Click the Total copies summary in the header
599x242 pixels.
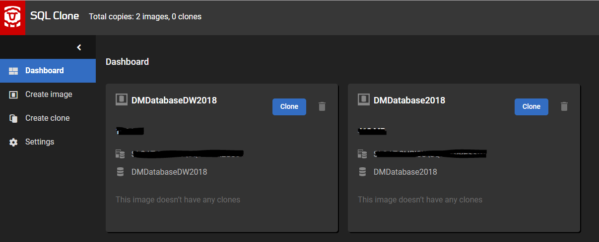tap(145, 17)
